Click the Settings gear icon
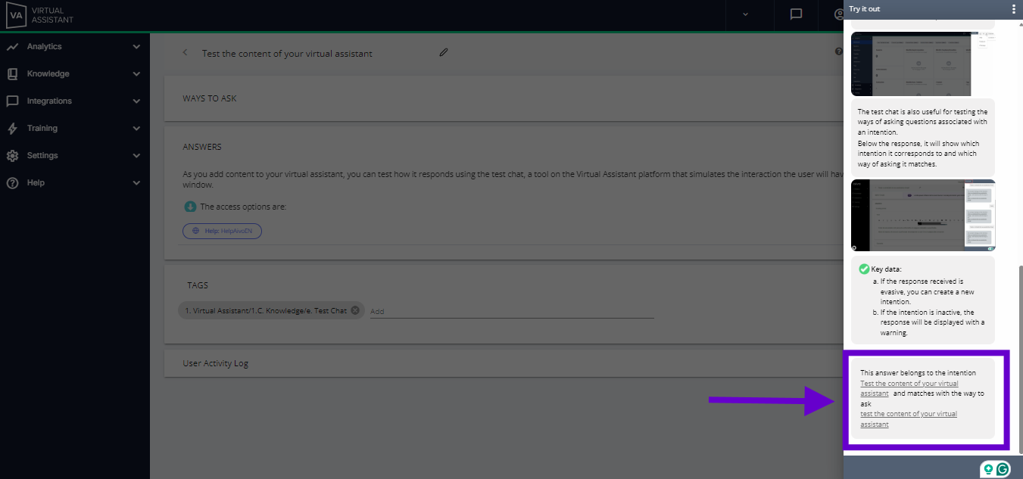The height and width of the screenshot is (479, 1023). (x=12, y=156)
